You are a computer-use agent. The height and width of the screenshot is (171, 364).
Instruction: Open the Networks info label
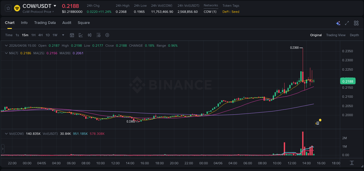pos(211,6)
